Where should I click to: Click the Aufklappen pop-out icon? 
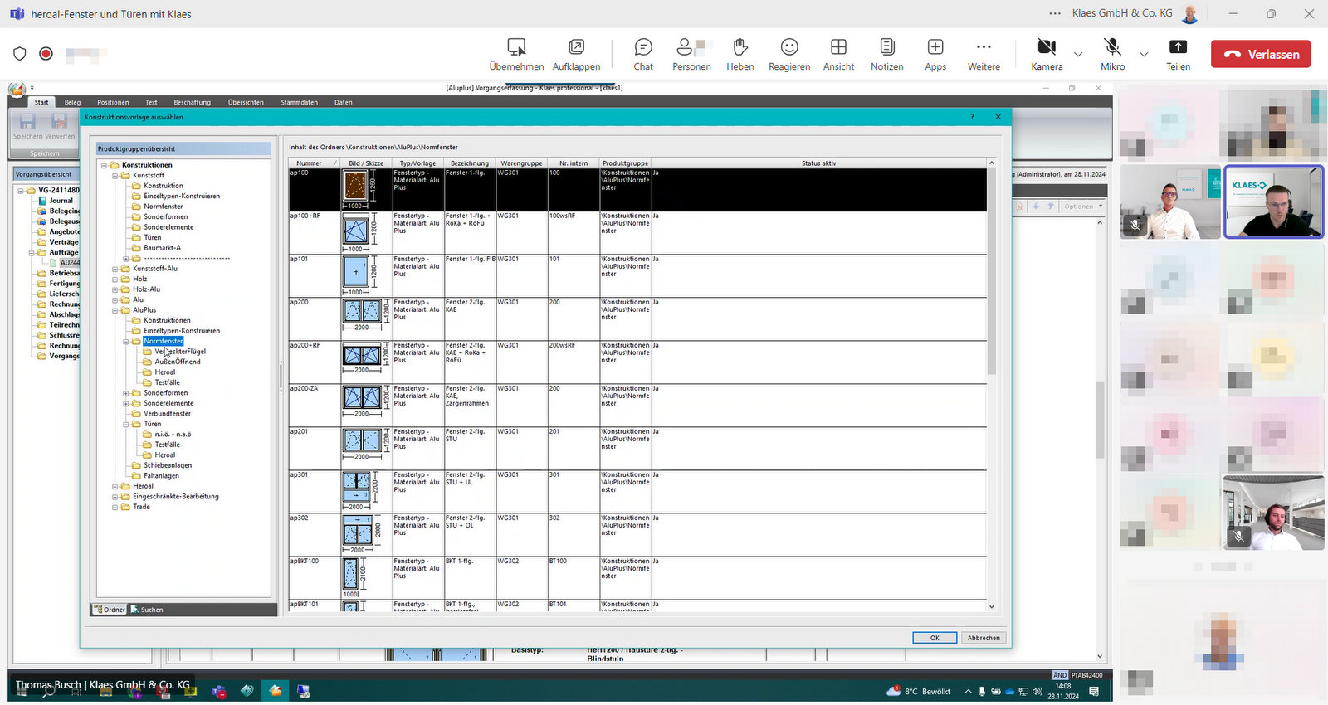pyautogui.click(x=576, y=47)
